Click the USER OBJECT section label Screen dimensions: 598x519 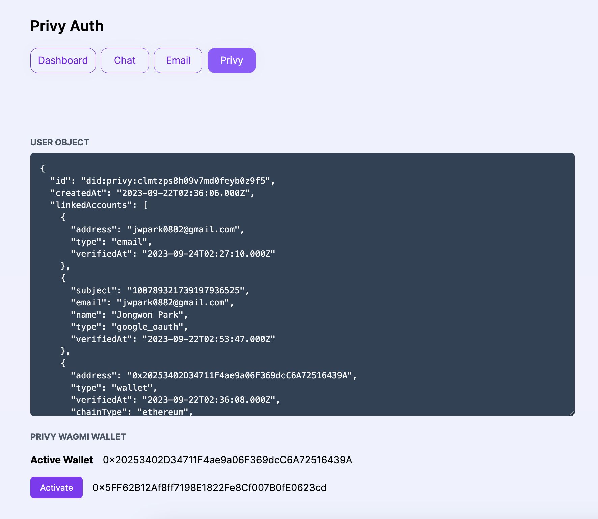pos(60,142)
